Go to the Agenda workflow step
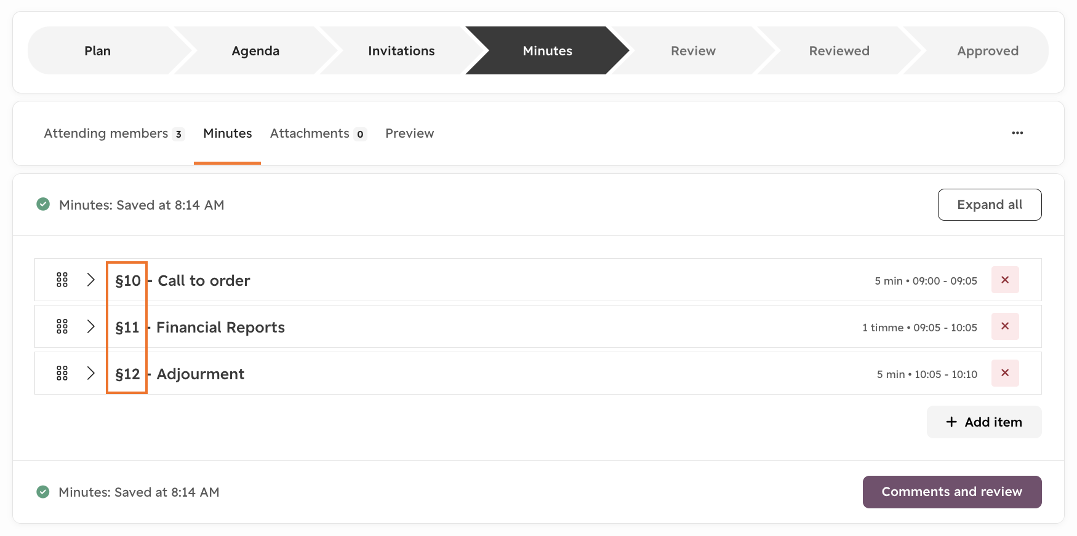 255,50
